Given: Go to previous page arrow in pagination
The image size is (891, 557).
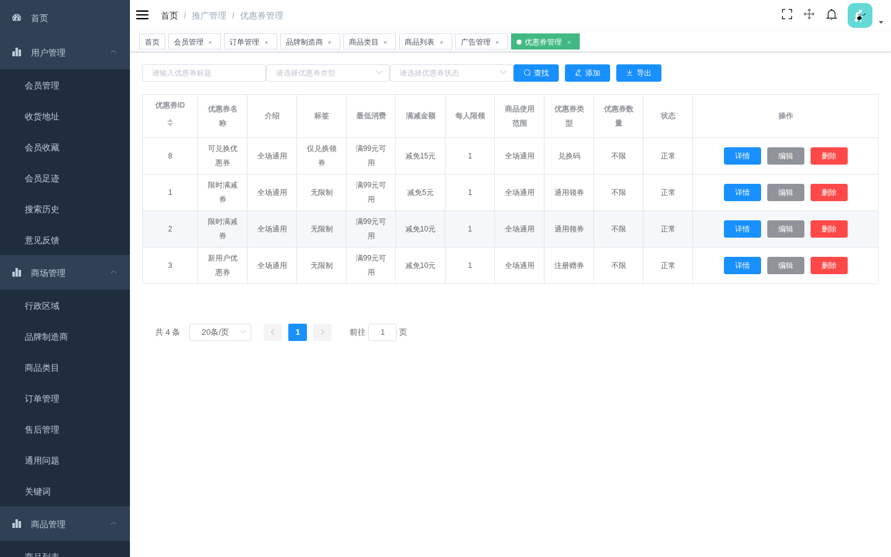Looking at the screenshot, I should coord(273,332).
